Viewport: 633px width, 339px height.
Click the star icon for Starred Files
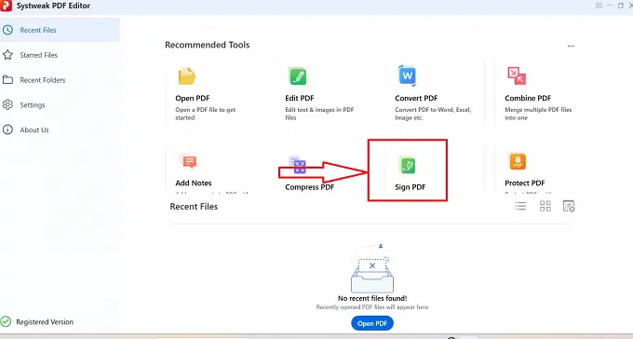point(7,55)
